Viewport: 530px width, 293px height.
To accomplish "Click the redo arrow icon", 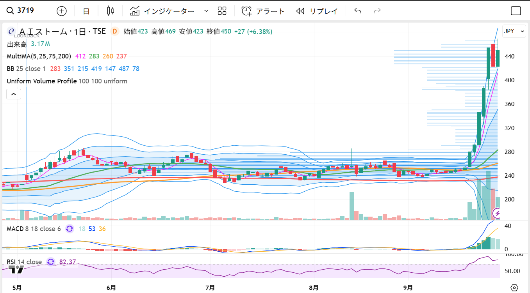I will point(377,11).
